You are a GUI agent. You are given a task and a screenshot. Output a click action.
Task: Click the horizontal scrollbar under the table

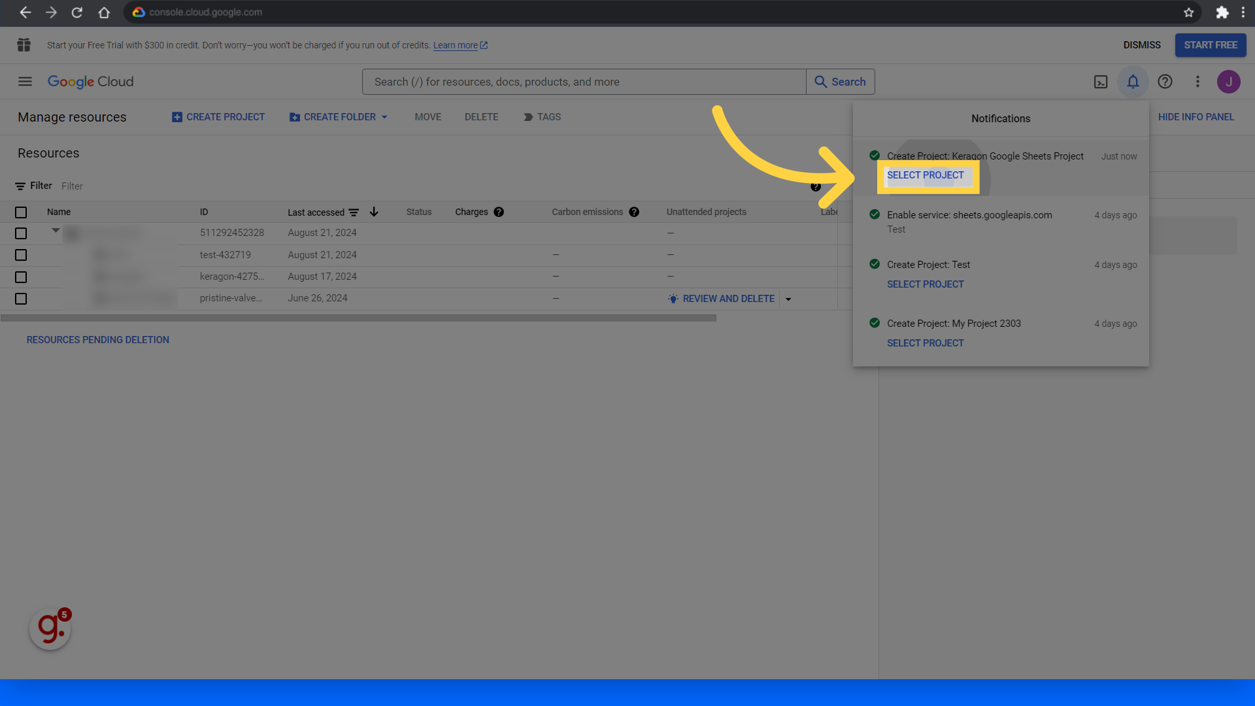(x=358, y=318)
